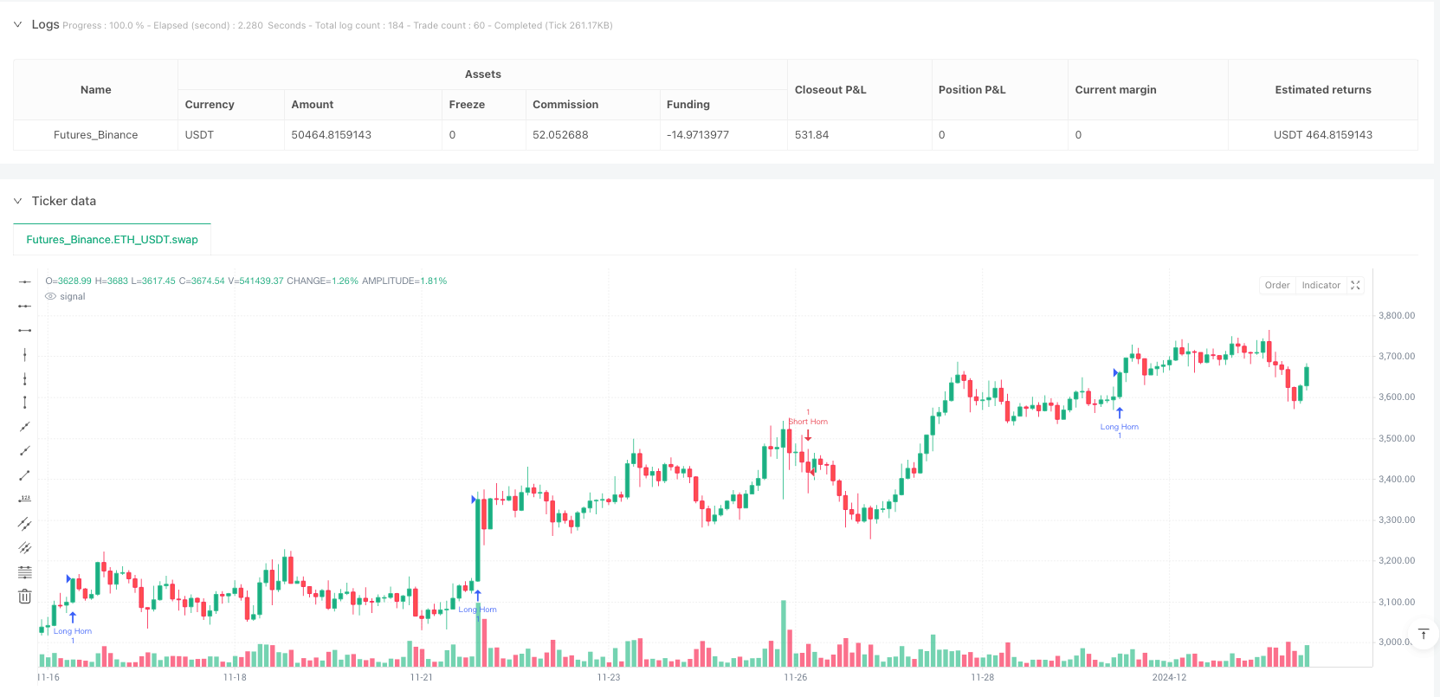
Task: Click the Short Horn signal marker
Action: point(808,423)
